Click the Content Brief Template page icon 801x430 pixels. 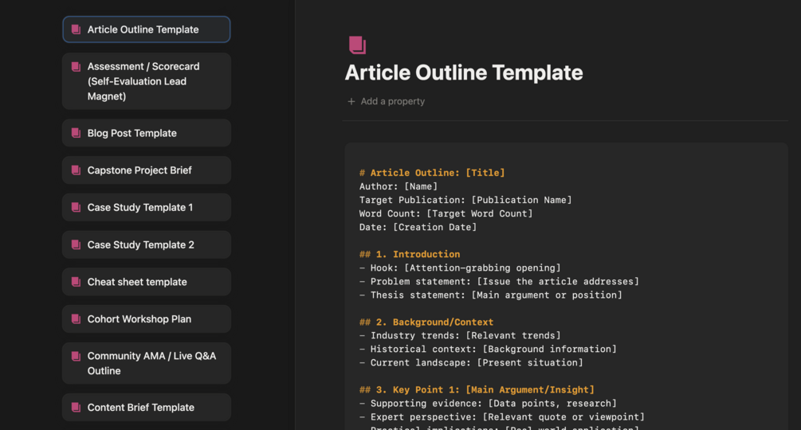click(76, 408)
